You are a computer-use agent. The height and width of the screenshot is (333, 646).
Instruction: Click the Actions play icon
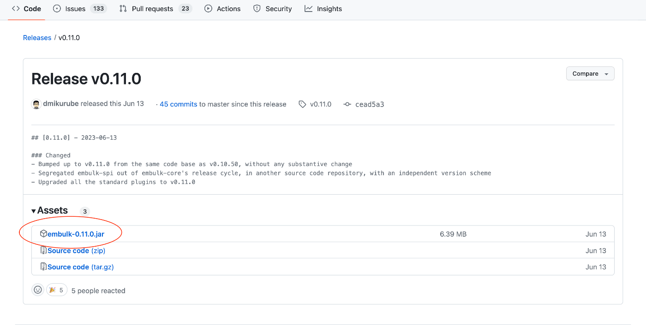[208, 9]
